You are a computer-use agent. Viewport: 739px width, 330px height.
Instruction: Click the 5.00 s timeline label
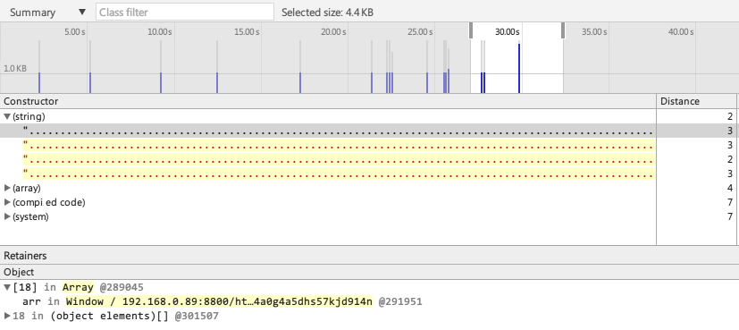click(75, 32)
